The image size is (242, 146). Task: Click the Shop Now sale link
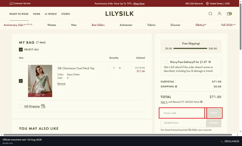pyautogui.click(x=139, y=3)
